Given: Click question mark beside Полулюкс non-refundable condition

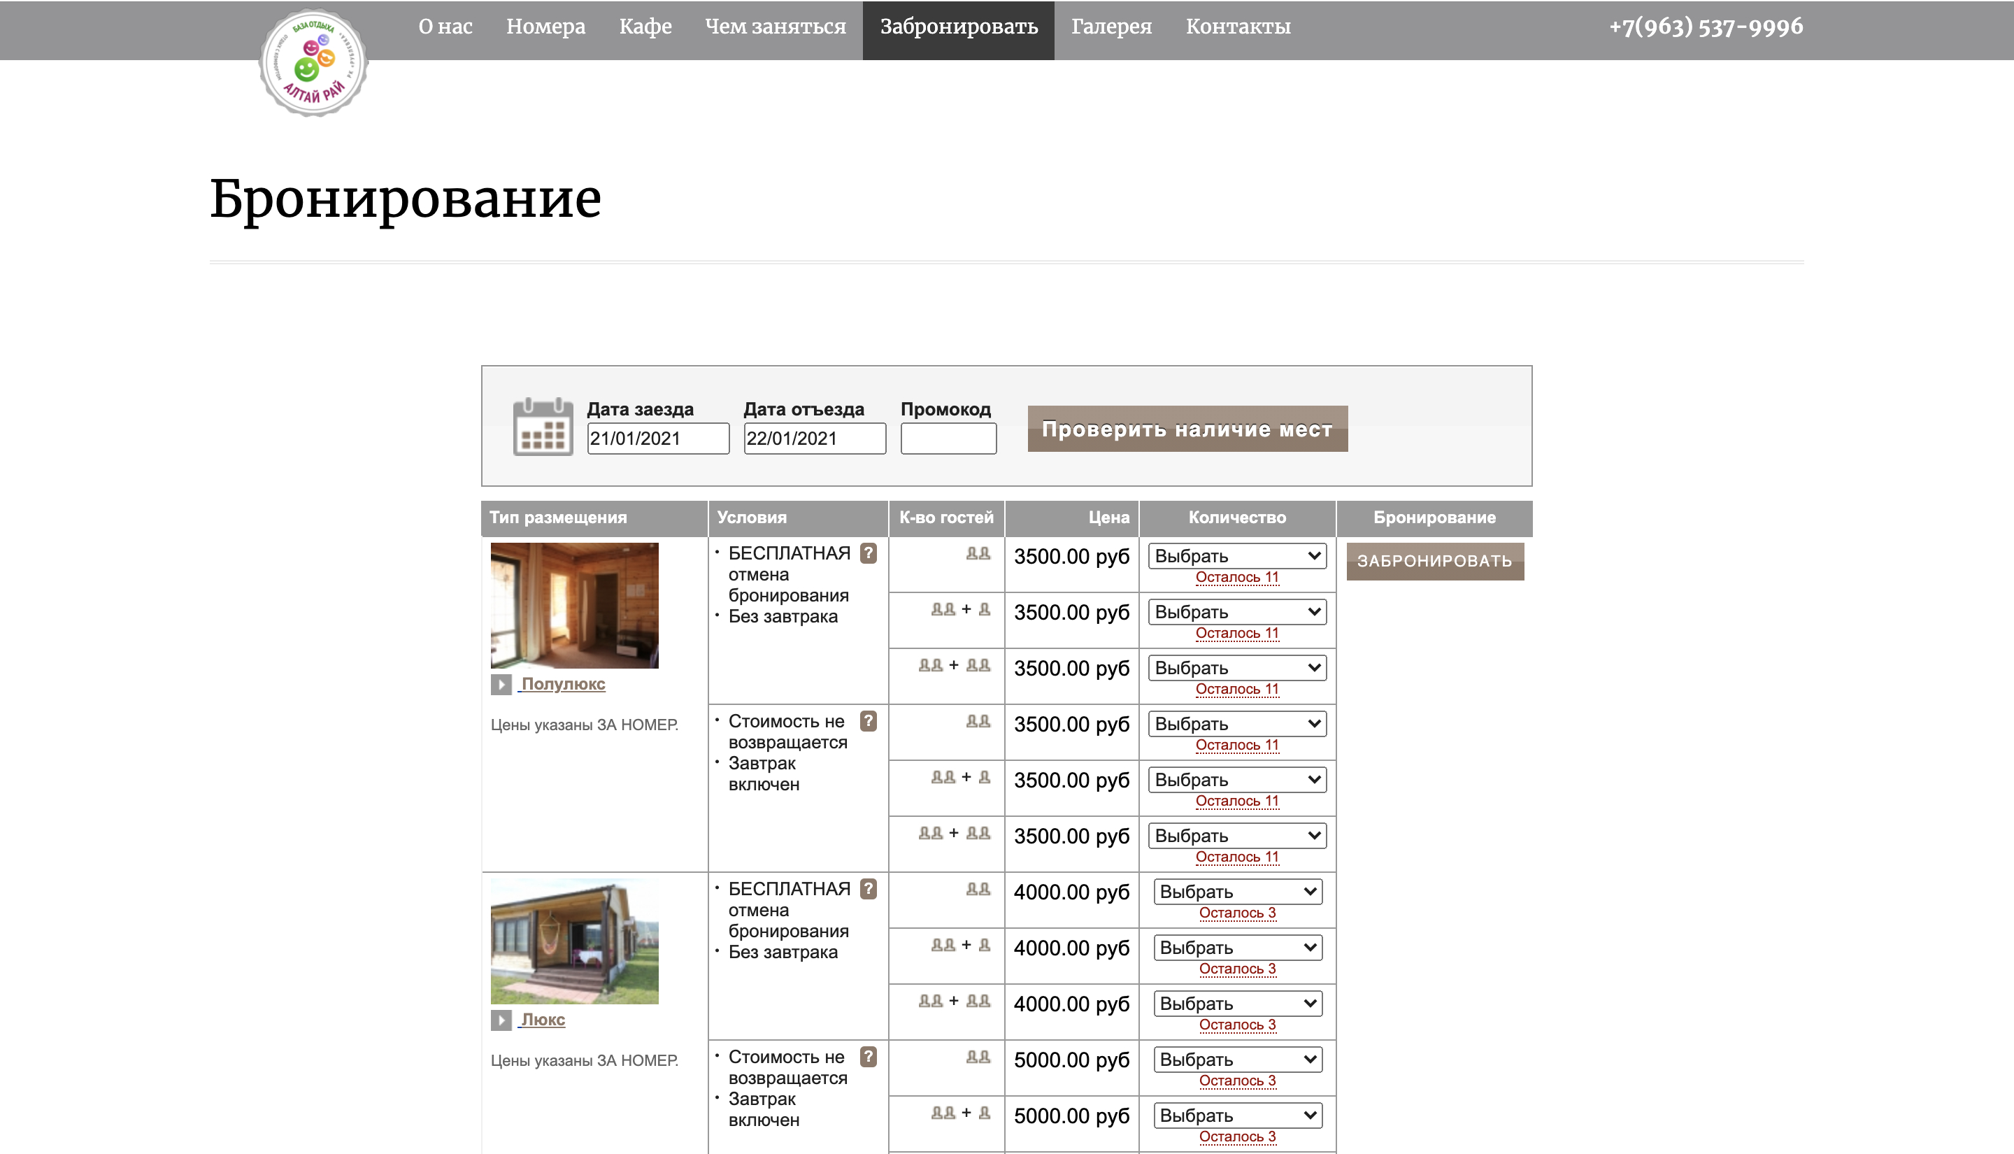Looking at the screenshot, I should click(869, 721).
